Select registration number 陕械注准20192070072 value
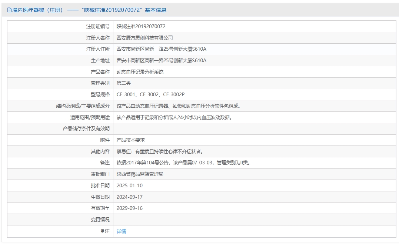 point(141,26)
